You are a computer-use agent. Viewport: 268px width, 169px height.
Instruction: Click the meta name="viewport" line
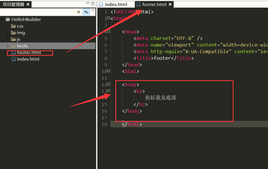pos(201,45)
